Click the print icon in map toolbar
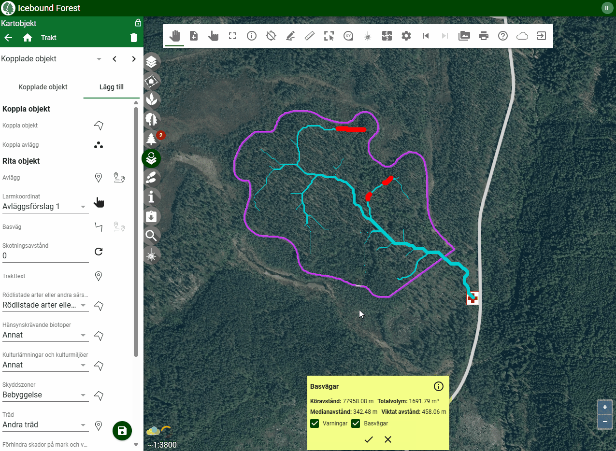616x451 pixels. pyautogui.click(x=483, y=36)
